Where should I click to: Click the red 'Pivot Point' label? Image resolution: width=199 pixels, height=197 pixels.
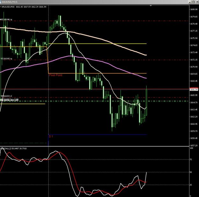(x=56, y=75)
